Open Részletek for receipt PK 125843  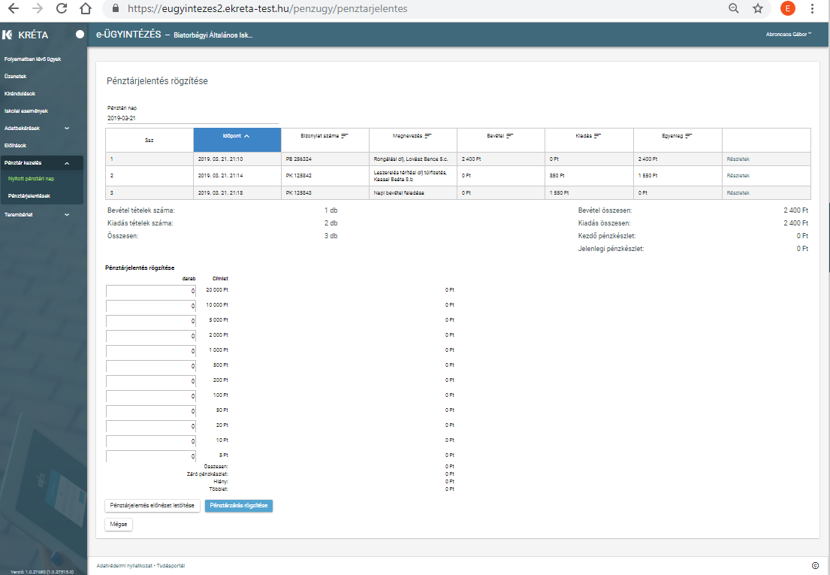tap(738, 193)
